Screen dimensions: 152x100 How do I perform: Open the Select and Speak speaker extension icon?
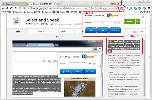coord(122,8)
